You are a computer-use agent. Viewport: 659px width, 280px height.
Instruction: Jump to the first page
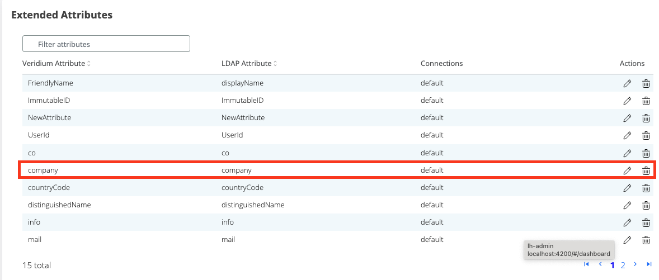click(586, 264)
